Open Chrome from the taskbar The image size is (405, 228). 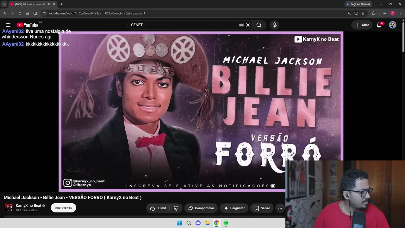click(216, 223)
